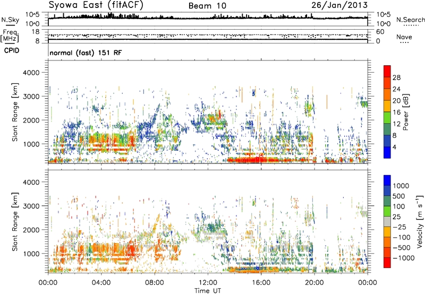The width and height of the screenshot is (425, 294).
Task: Click the '08:00' time axis label
Action: click(x=155, y=283)
